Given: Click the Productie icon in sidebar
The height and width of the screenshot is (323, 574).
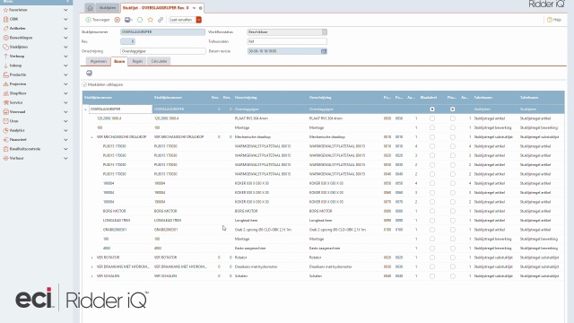Looking at the screenshot, I should [x=5, y=74].
